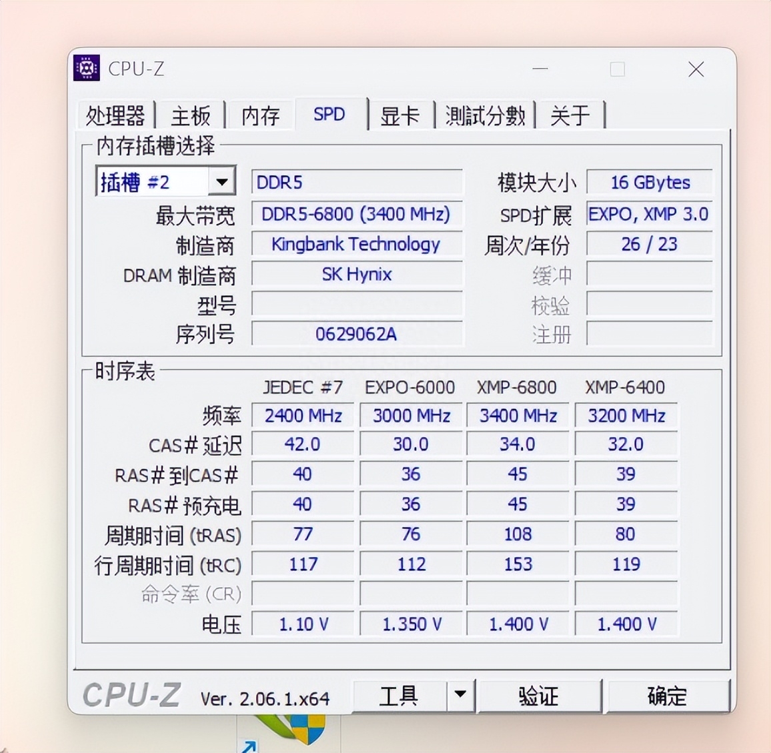The image size is (771, 753).
Task: Click the tRAS value 108
Action: tap(518, 534)
